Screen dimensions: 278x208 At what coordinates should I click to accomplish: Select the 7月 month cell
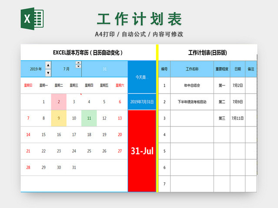[66, 69]
